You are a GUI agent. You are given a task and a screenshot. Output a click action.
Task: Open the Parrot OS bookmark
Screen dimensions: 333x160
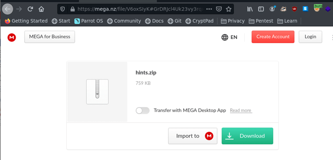coord(89,21)
